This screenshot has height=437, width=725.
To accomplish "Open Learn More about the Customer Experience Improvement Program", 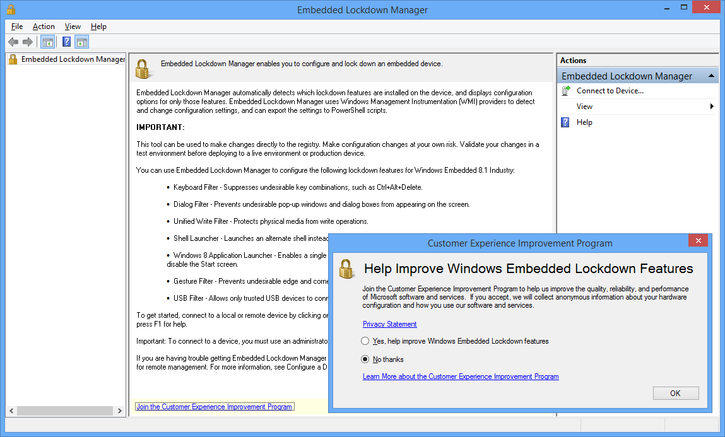I will [461, 376].
